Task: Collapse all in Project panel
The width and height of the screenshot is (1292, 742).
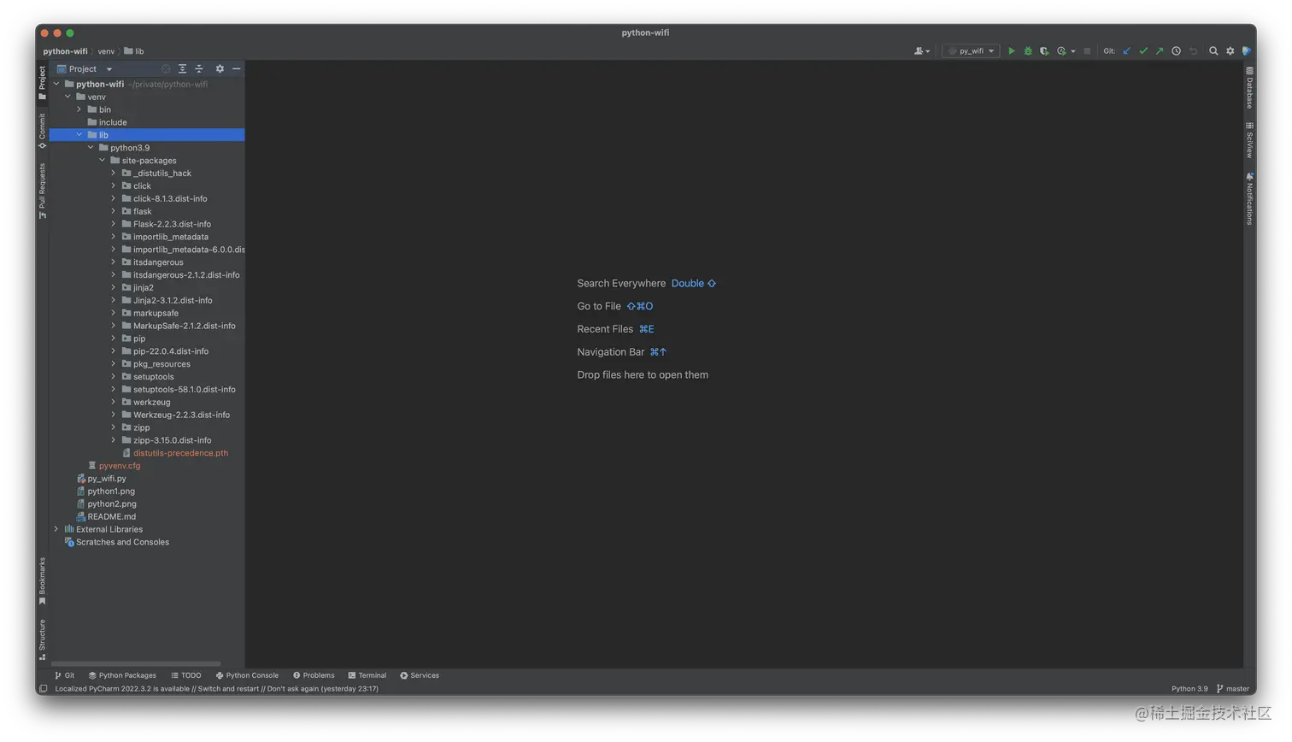Action: pyautogui.click(x=199, y=69)
